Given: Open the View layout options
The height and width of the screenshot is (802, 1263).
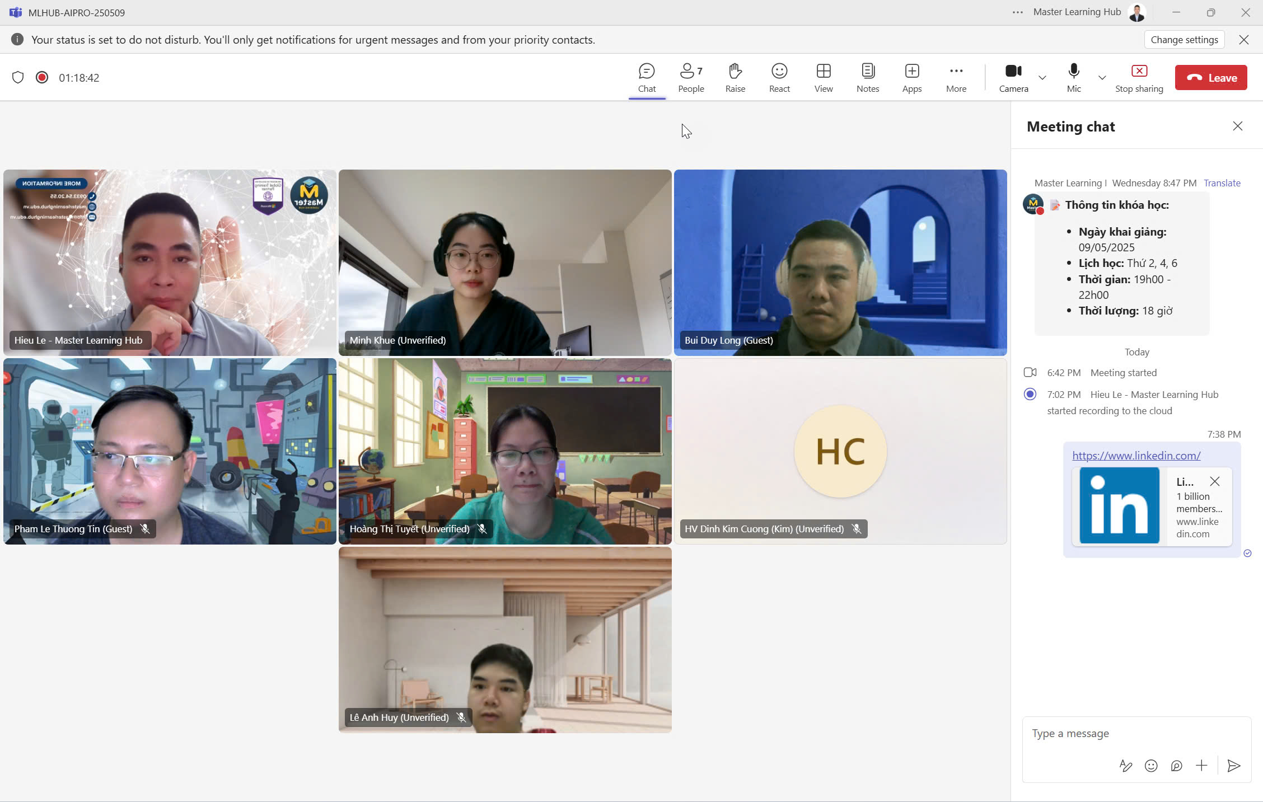Looking at the screenshot, I should [824, 78].
